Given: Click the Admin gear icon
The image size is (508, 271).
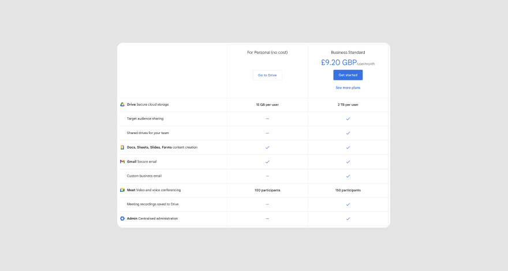Looking at the screenshot, I should (x=122, y=218).
